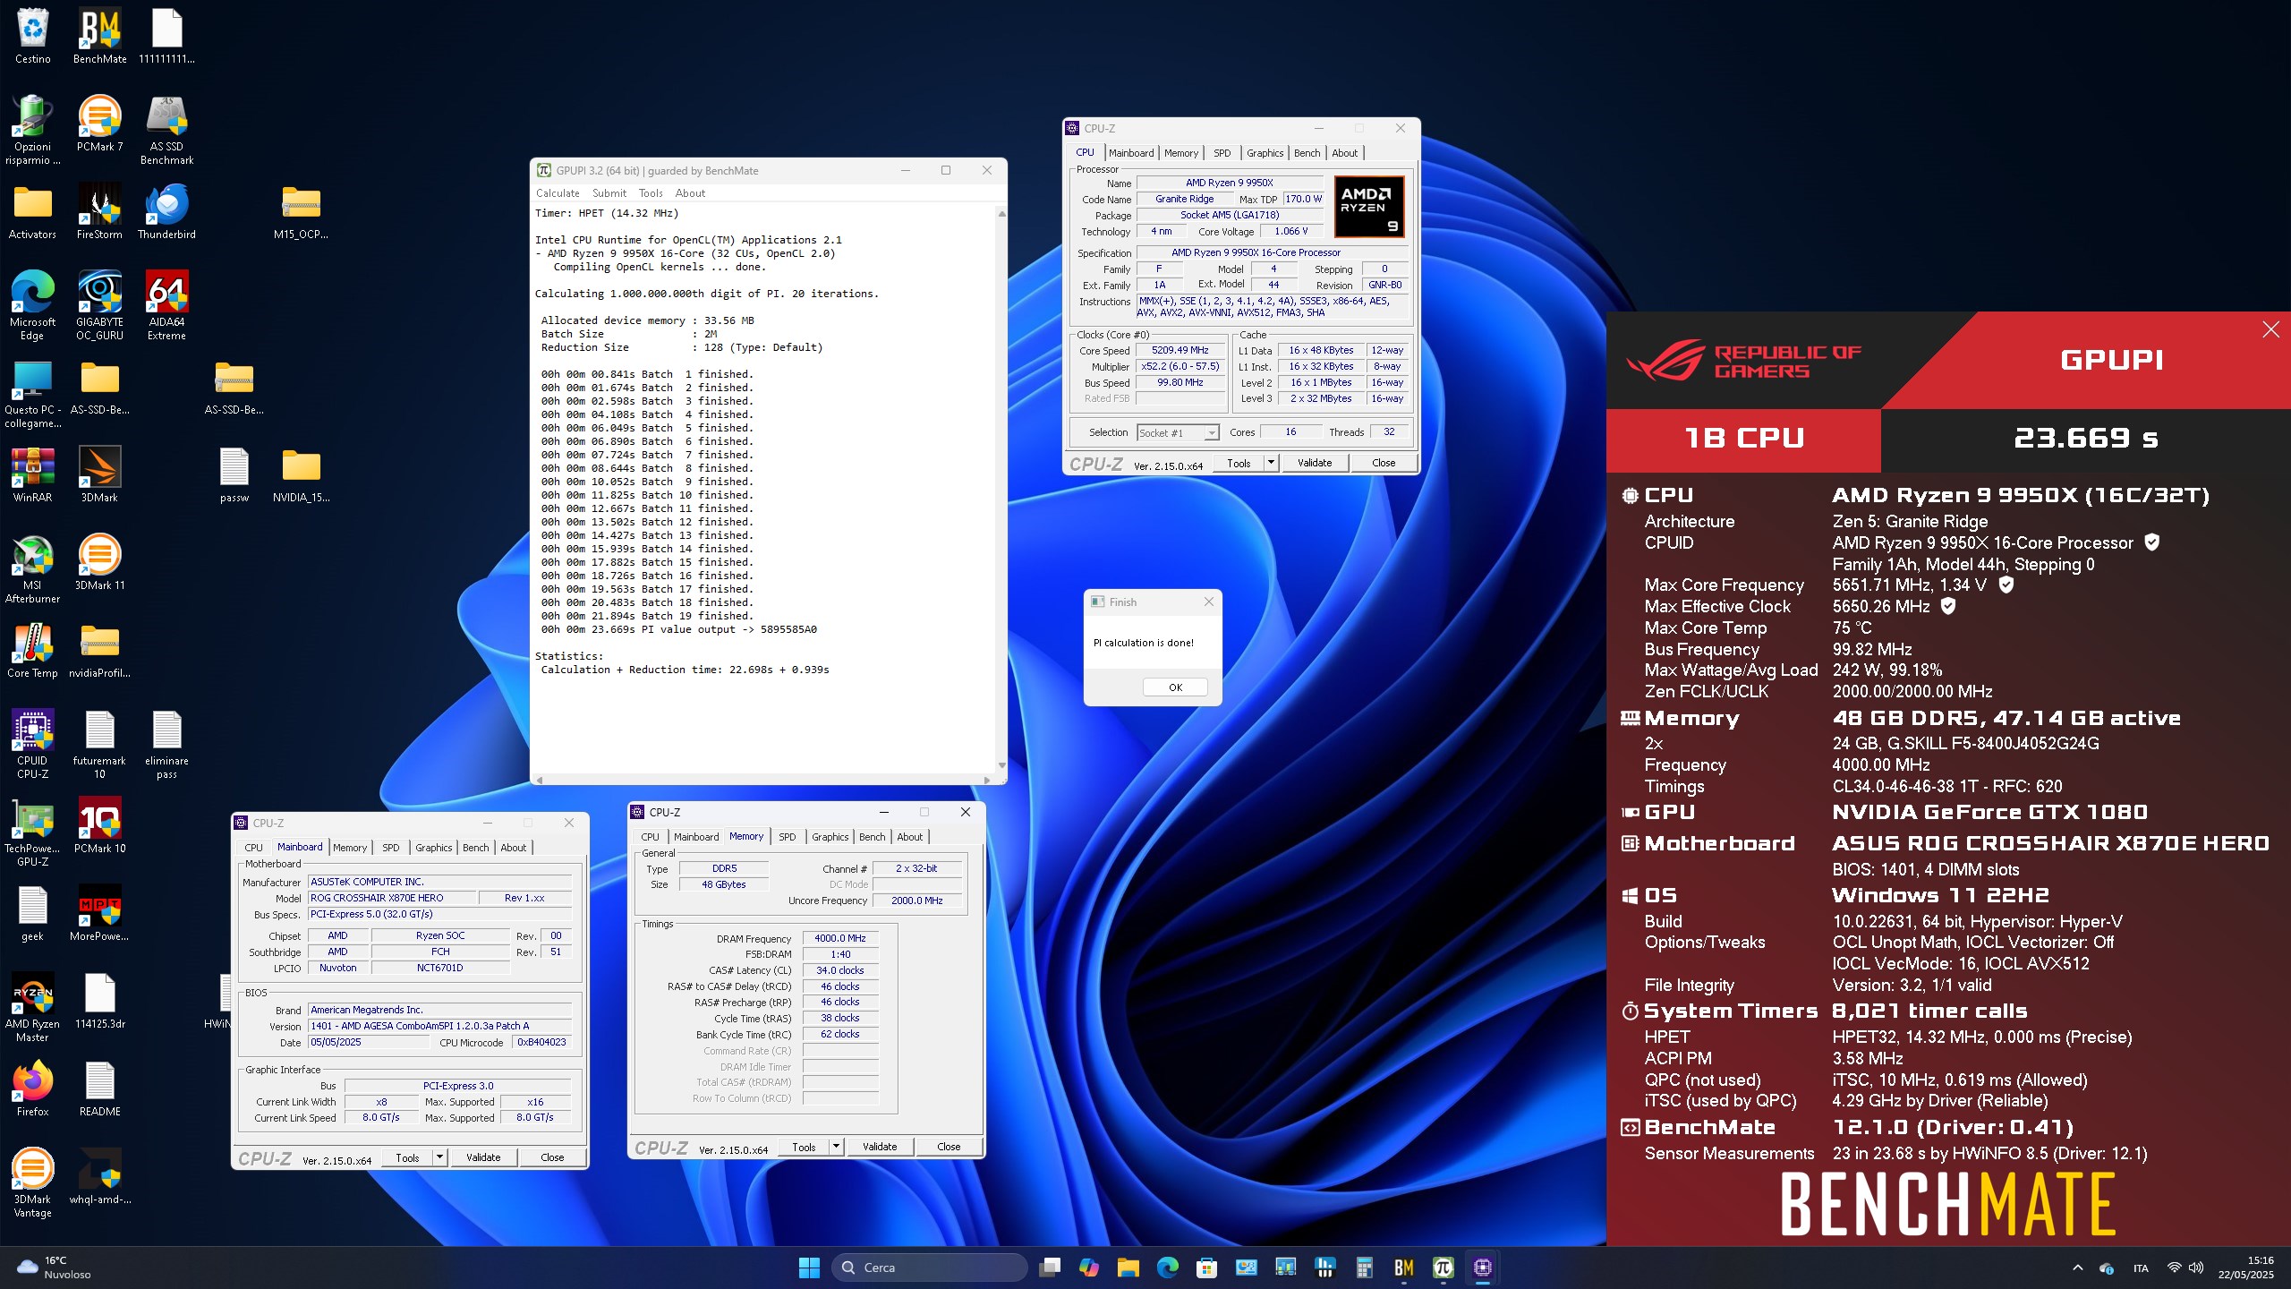Click the Cerca taskbar search field
Screen dimensions: 2291x1289
[929, 1268]
